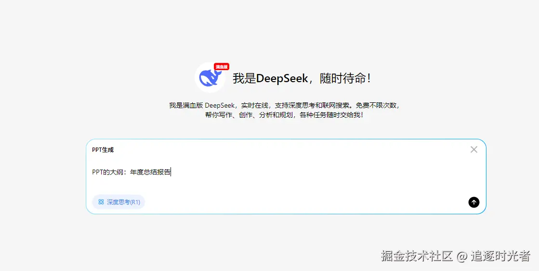Click the PPT生成 label

tap(103, 150)
